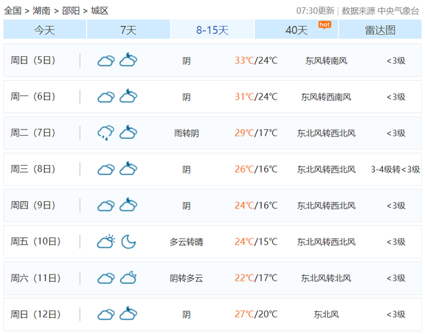Viewport: 425px width, 334px height.
Task: Click night cloud-moon icon for 周二(7日)
Action: point(128,132)
